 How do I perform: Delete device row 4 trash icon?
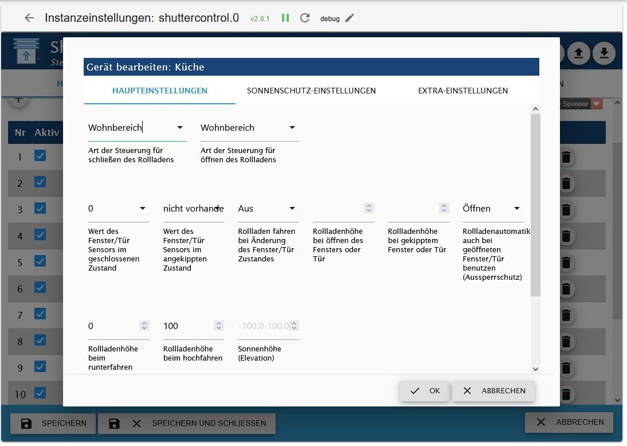pos(566,236)
